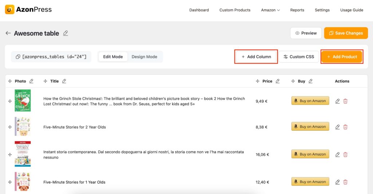Viewport: 373px width, 194px height.
Task: Save Changes to the table
Action: pyautogui.click(x=346, y=33)
